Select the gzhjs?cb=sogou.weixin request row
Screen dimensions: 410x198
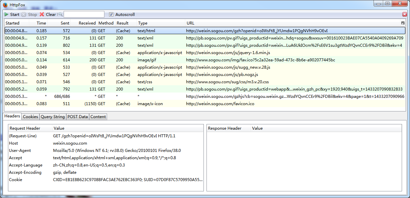pyautogui.click(x=205, y=97)
